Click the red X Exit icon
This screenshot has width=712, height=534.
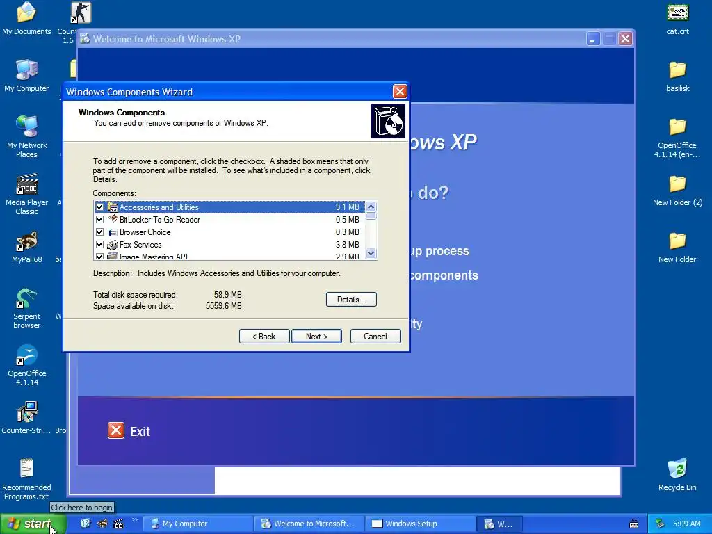(116, 430)
